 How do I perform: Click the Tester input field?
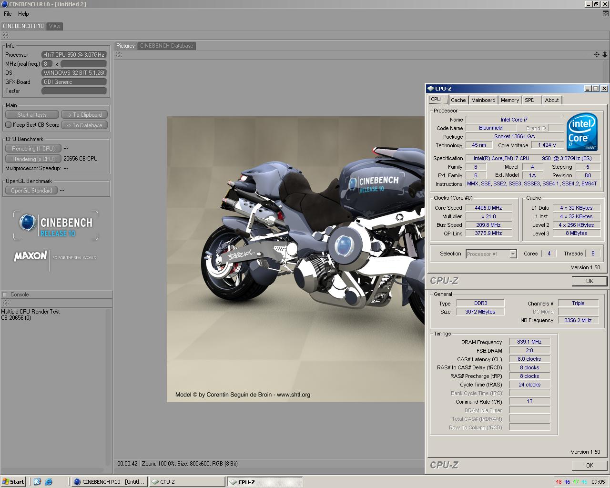(74, 91)
